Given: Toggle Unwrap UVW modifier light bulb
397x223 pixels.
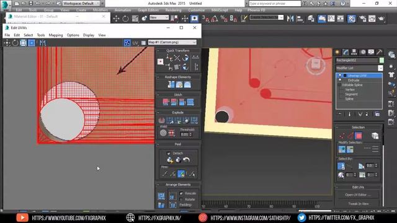Looking at the screenshot, I should tap(340, 76).
